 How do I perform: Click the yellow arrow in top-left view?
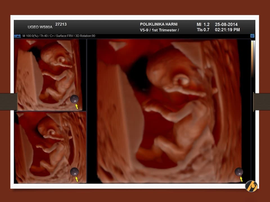tap(76, 107)
